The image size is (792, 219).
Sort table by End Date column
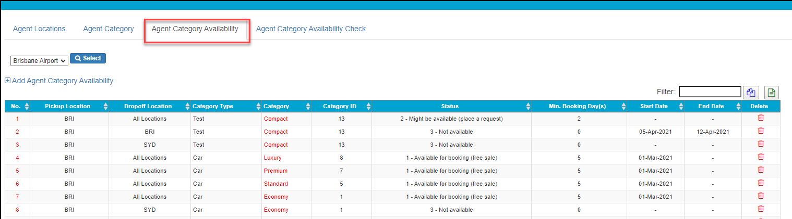pos(711,106)
